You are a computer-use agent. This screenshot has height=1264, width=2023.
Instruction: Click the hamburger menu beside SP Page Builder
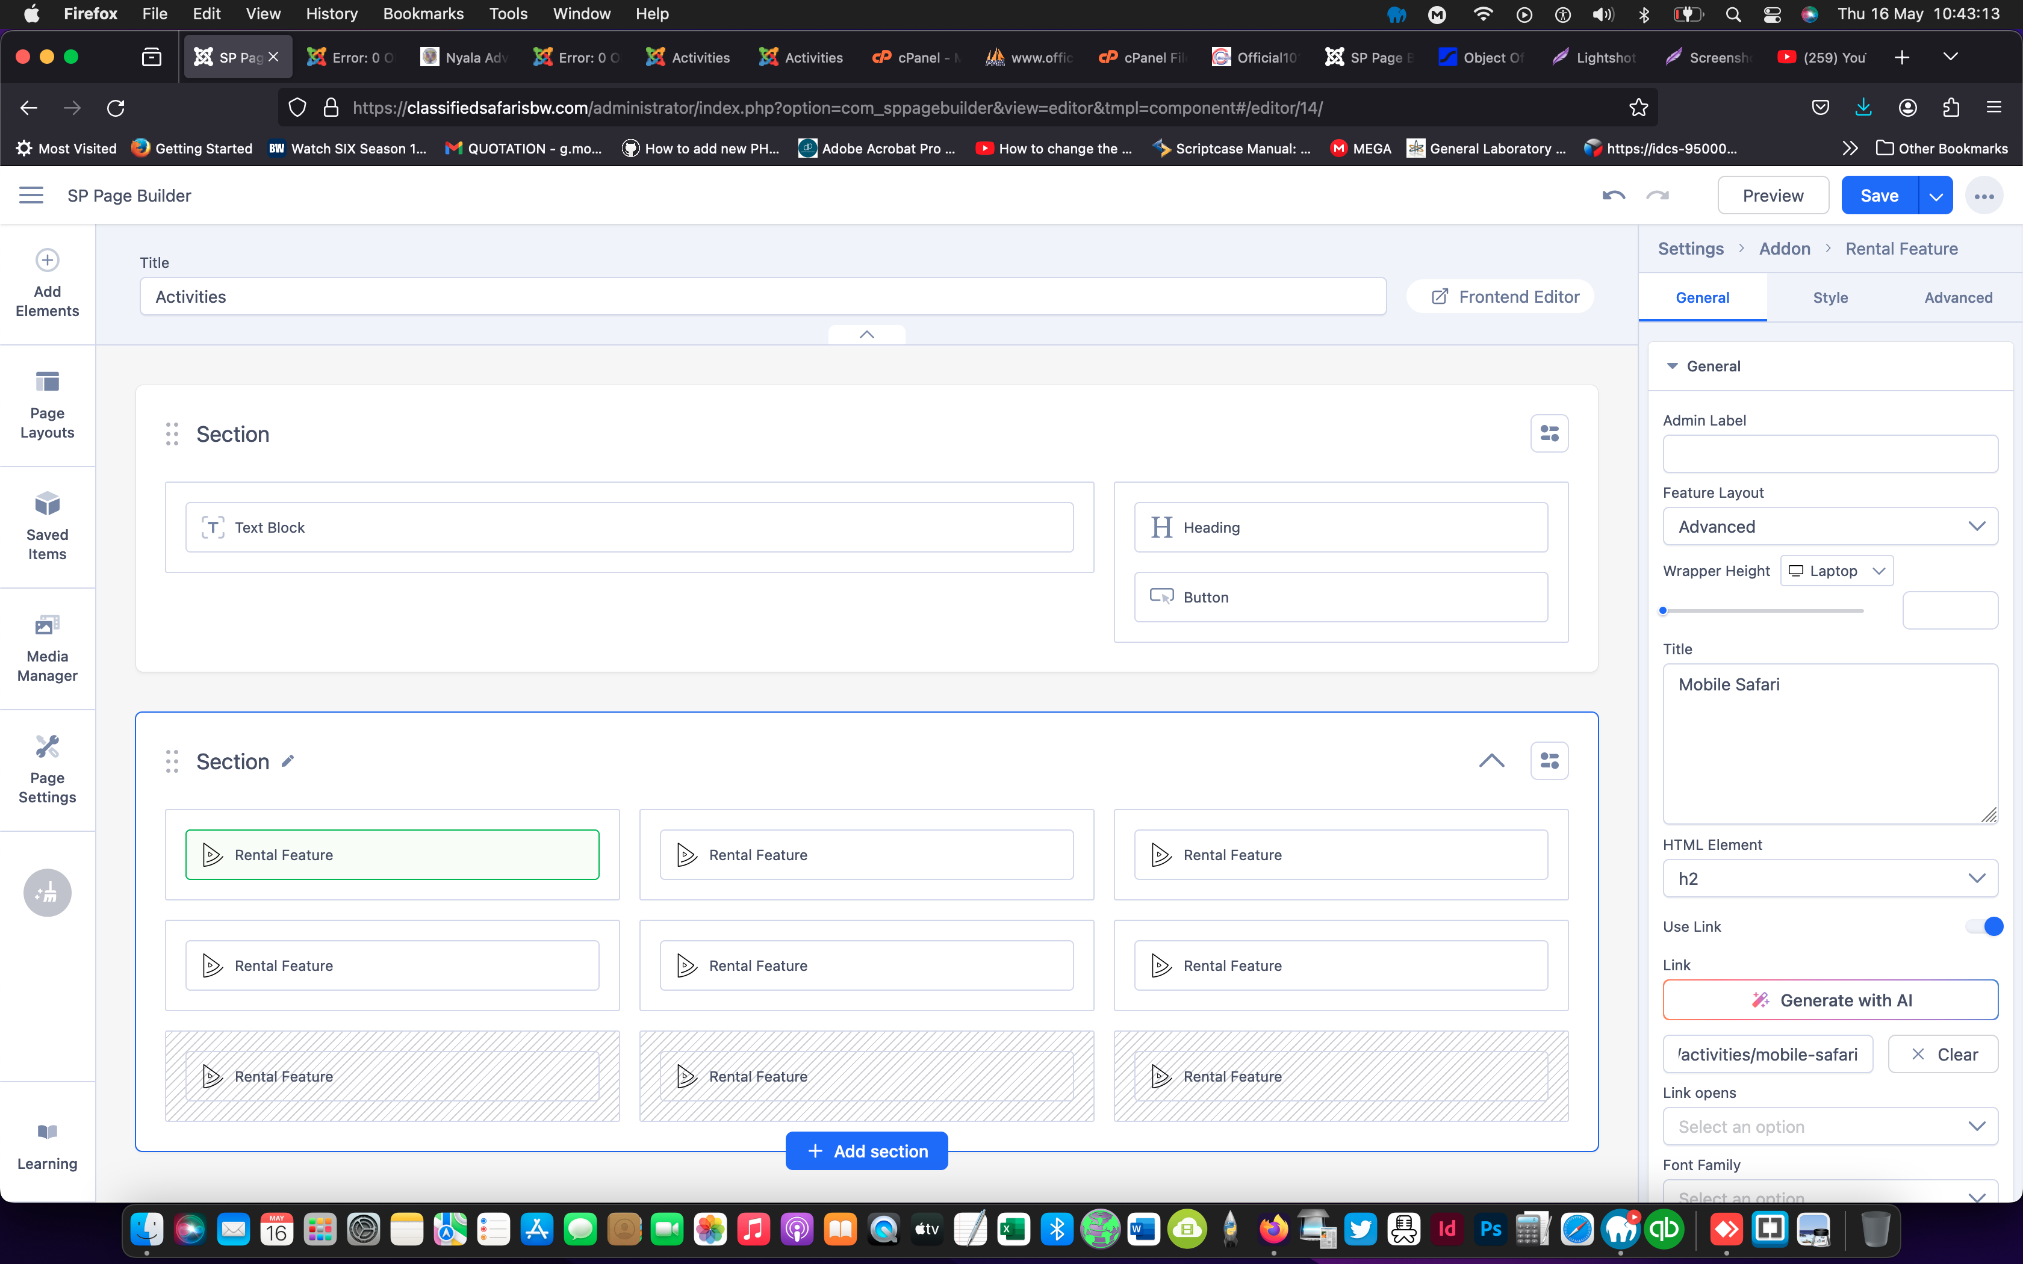[31, 196]
